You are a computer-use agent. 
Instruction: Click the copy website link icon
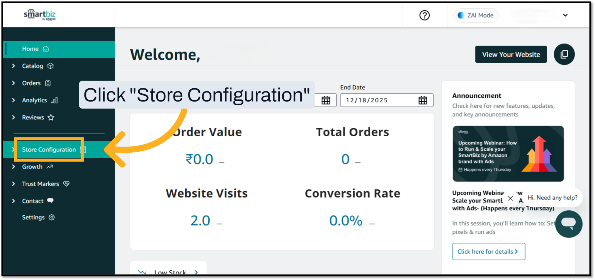[564, 54]
